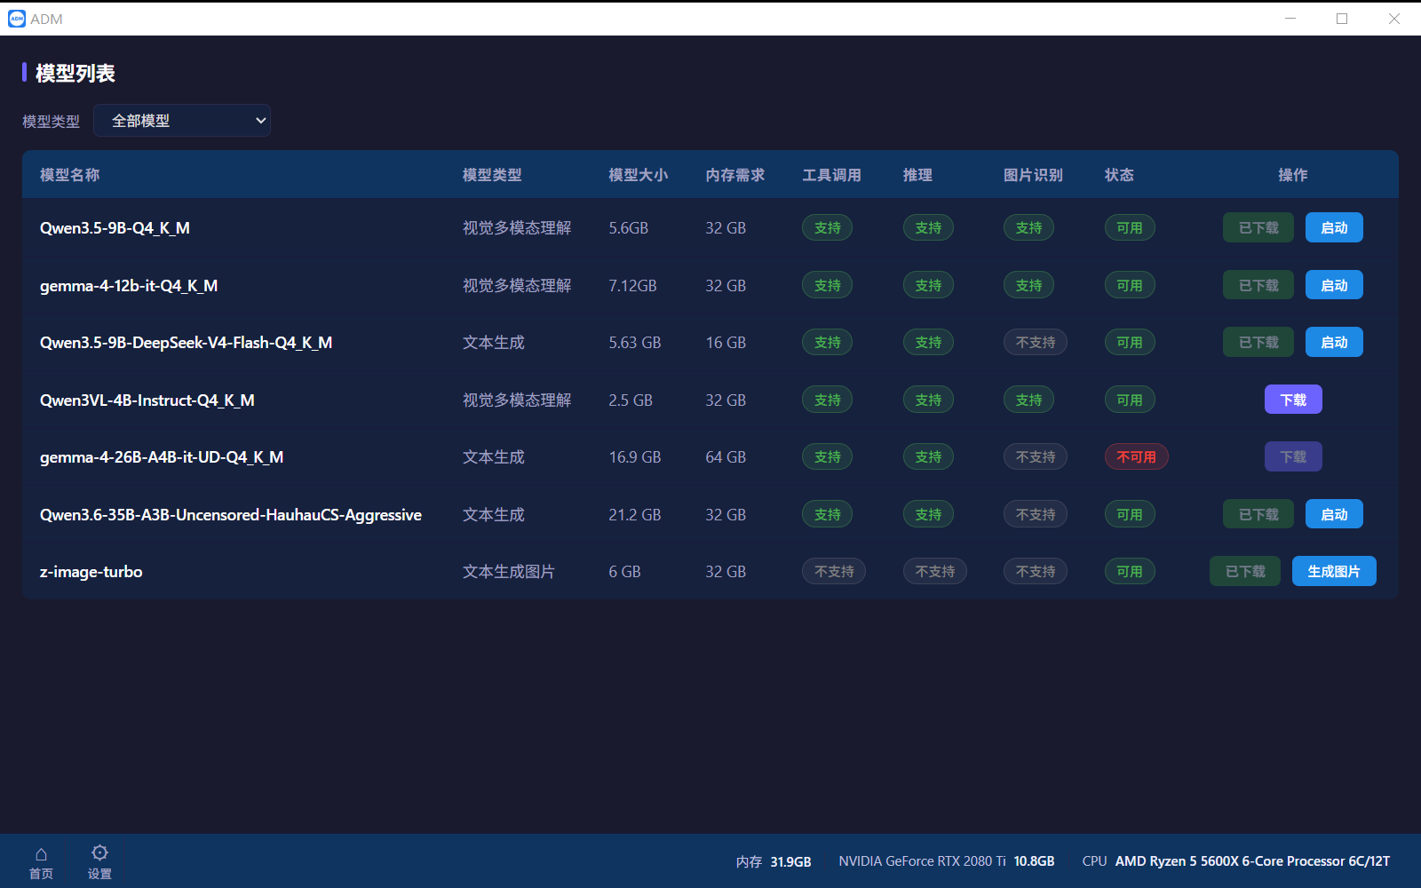Select z-image-turbo model name
The width and height of the screenshot is (1421, 888).
(91, 572)
